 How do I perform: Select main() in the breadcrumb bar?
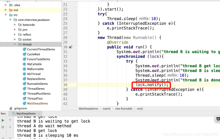(106, 109)
